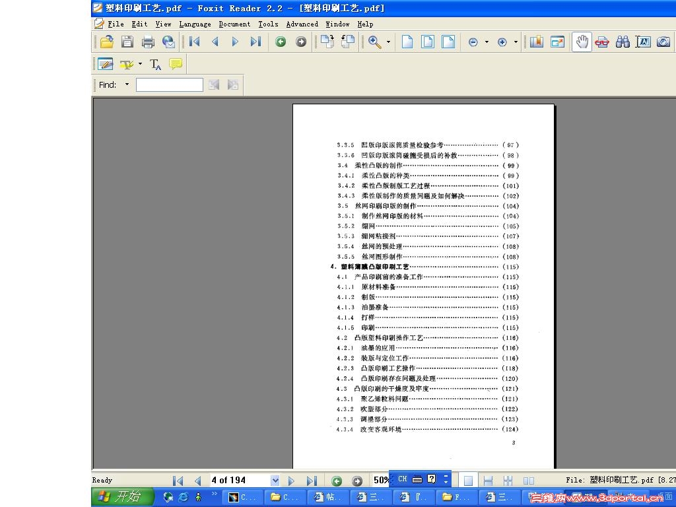Image resolution: width=676 pixels, height=507 pixels.
Task: Enable single page layout in status bar
Action: pyautogui.click(x=468, y=481)
